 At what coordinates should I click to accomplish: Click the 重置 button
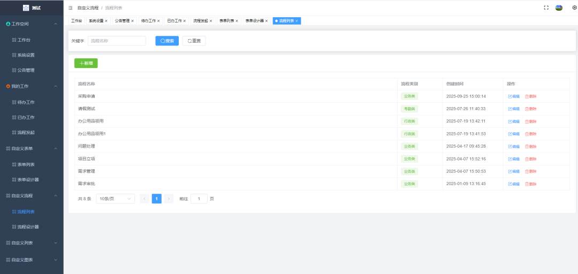194,41
